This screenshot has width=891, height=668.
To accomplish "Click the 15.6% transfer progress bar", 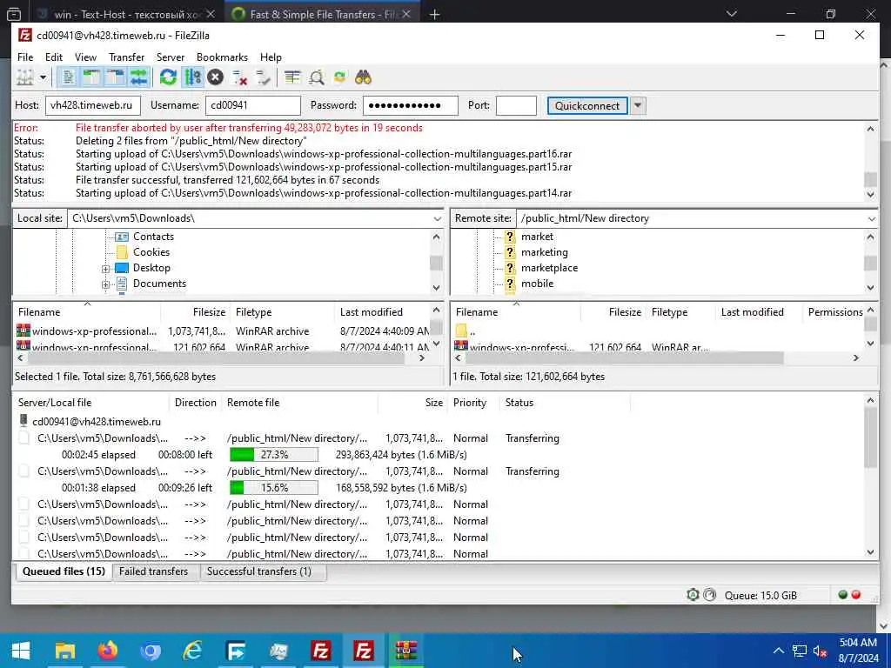I will 274,488.
